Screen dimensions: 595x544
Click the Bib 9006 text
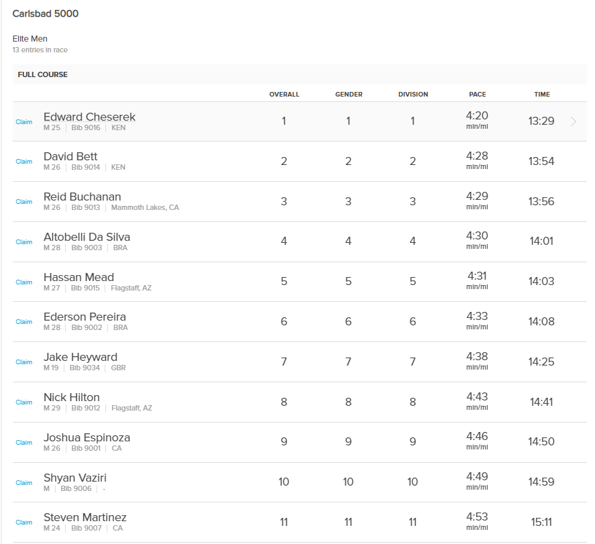click(x=76, y=488)
